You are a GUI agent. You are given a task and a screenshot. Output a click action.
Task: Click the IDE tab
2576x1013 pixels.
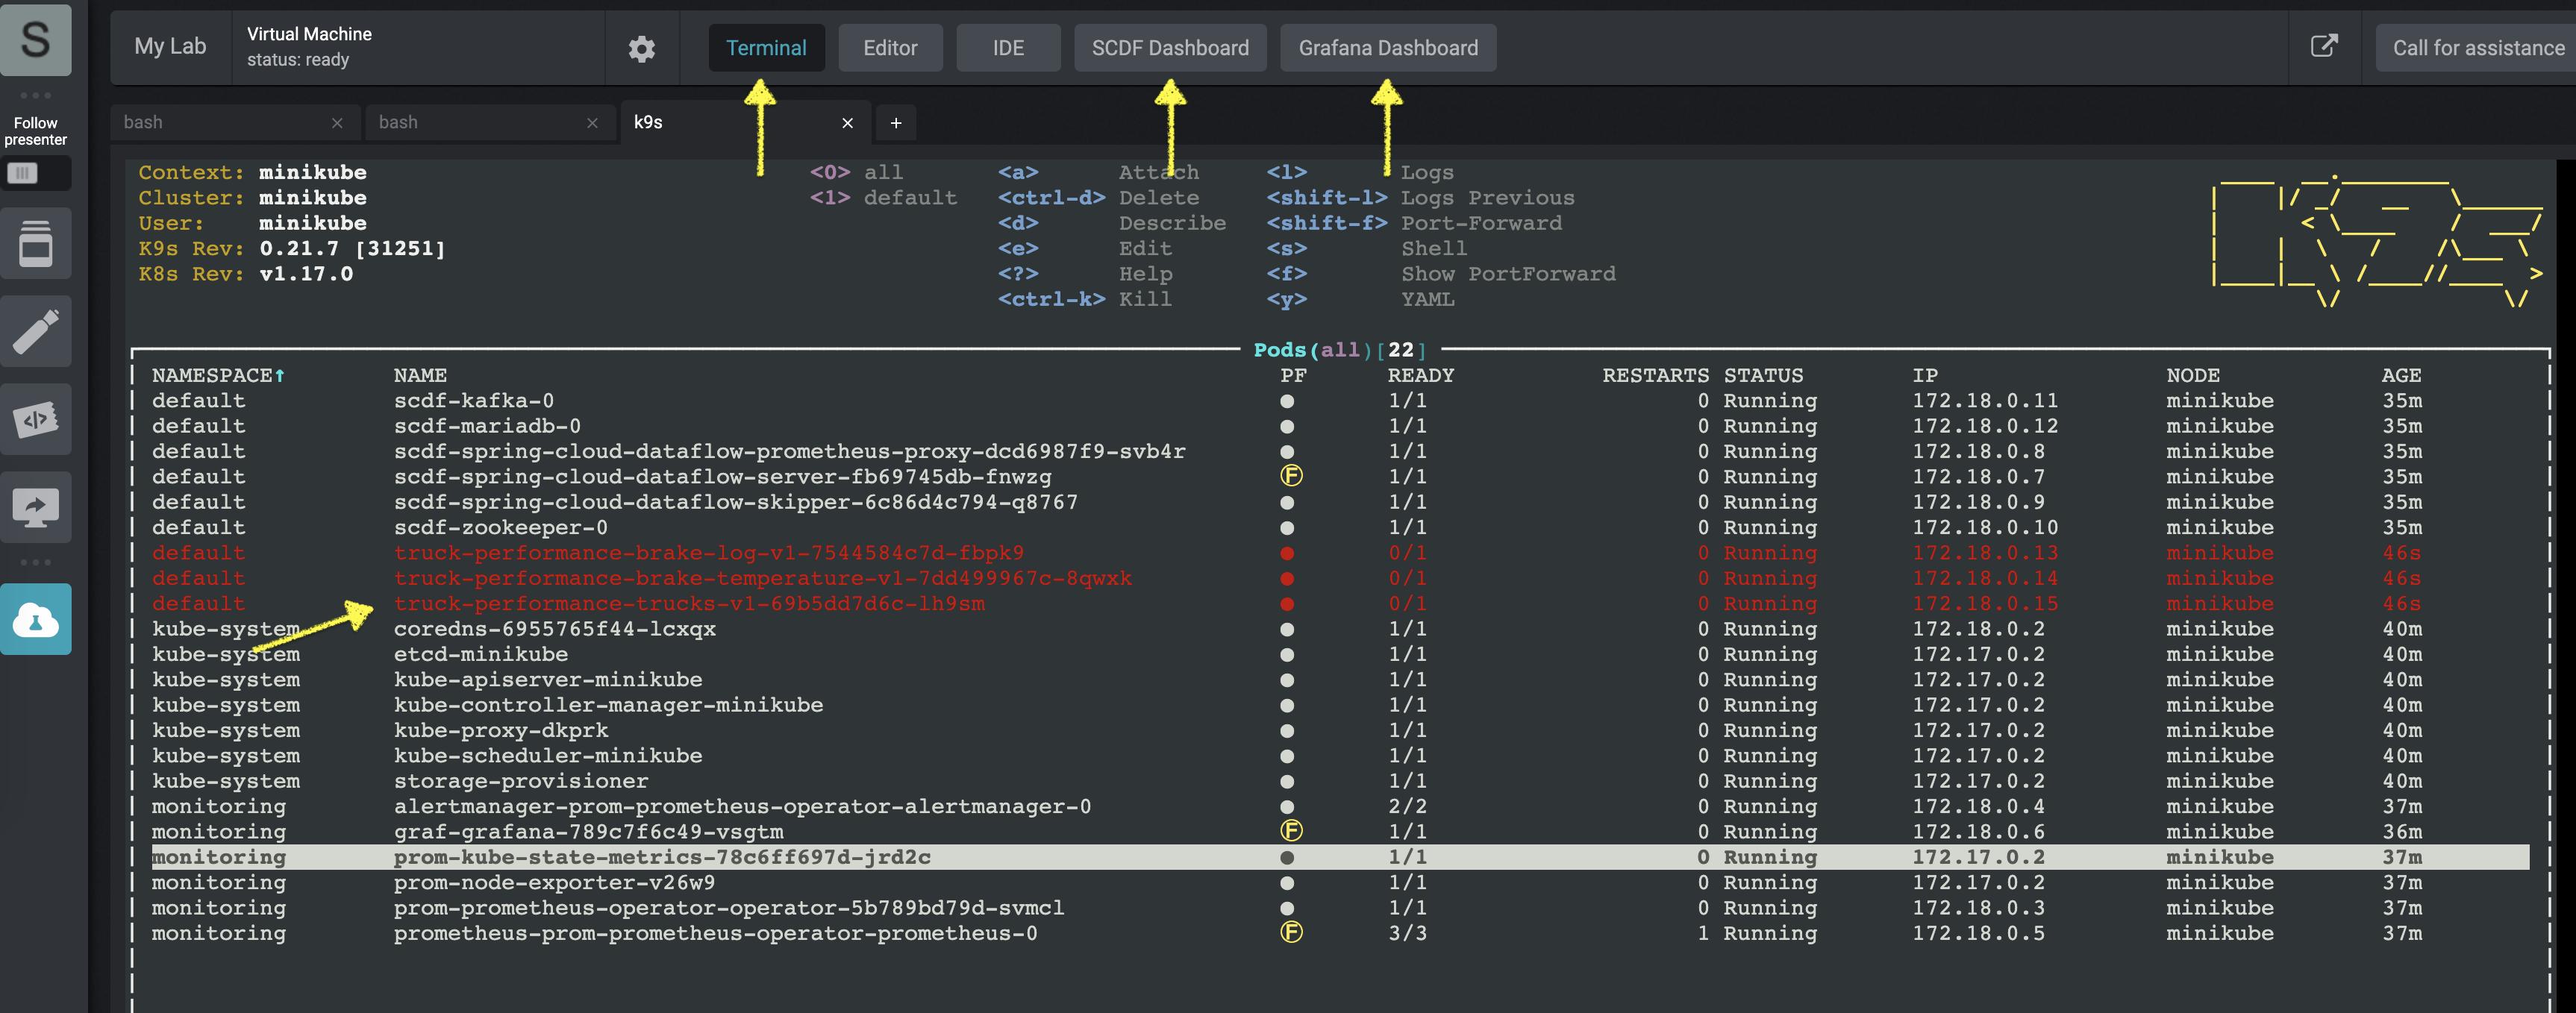(x=1007, y=46)
